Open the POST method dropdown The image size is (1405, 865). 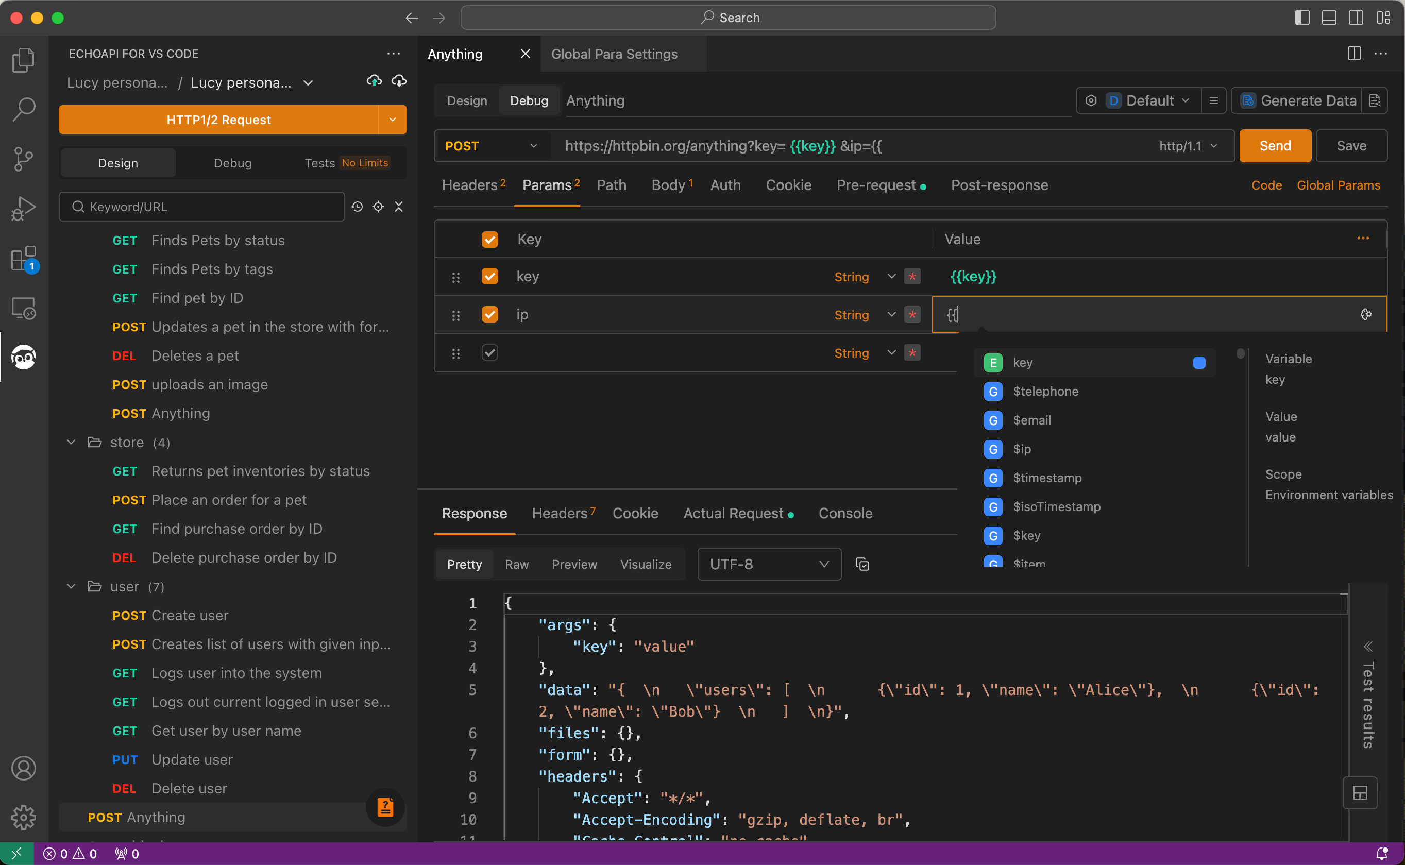(x=492, y=146)
